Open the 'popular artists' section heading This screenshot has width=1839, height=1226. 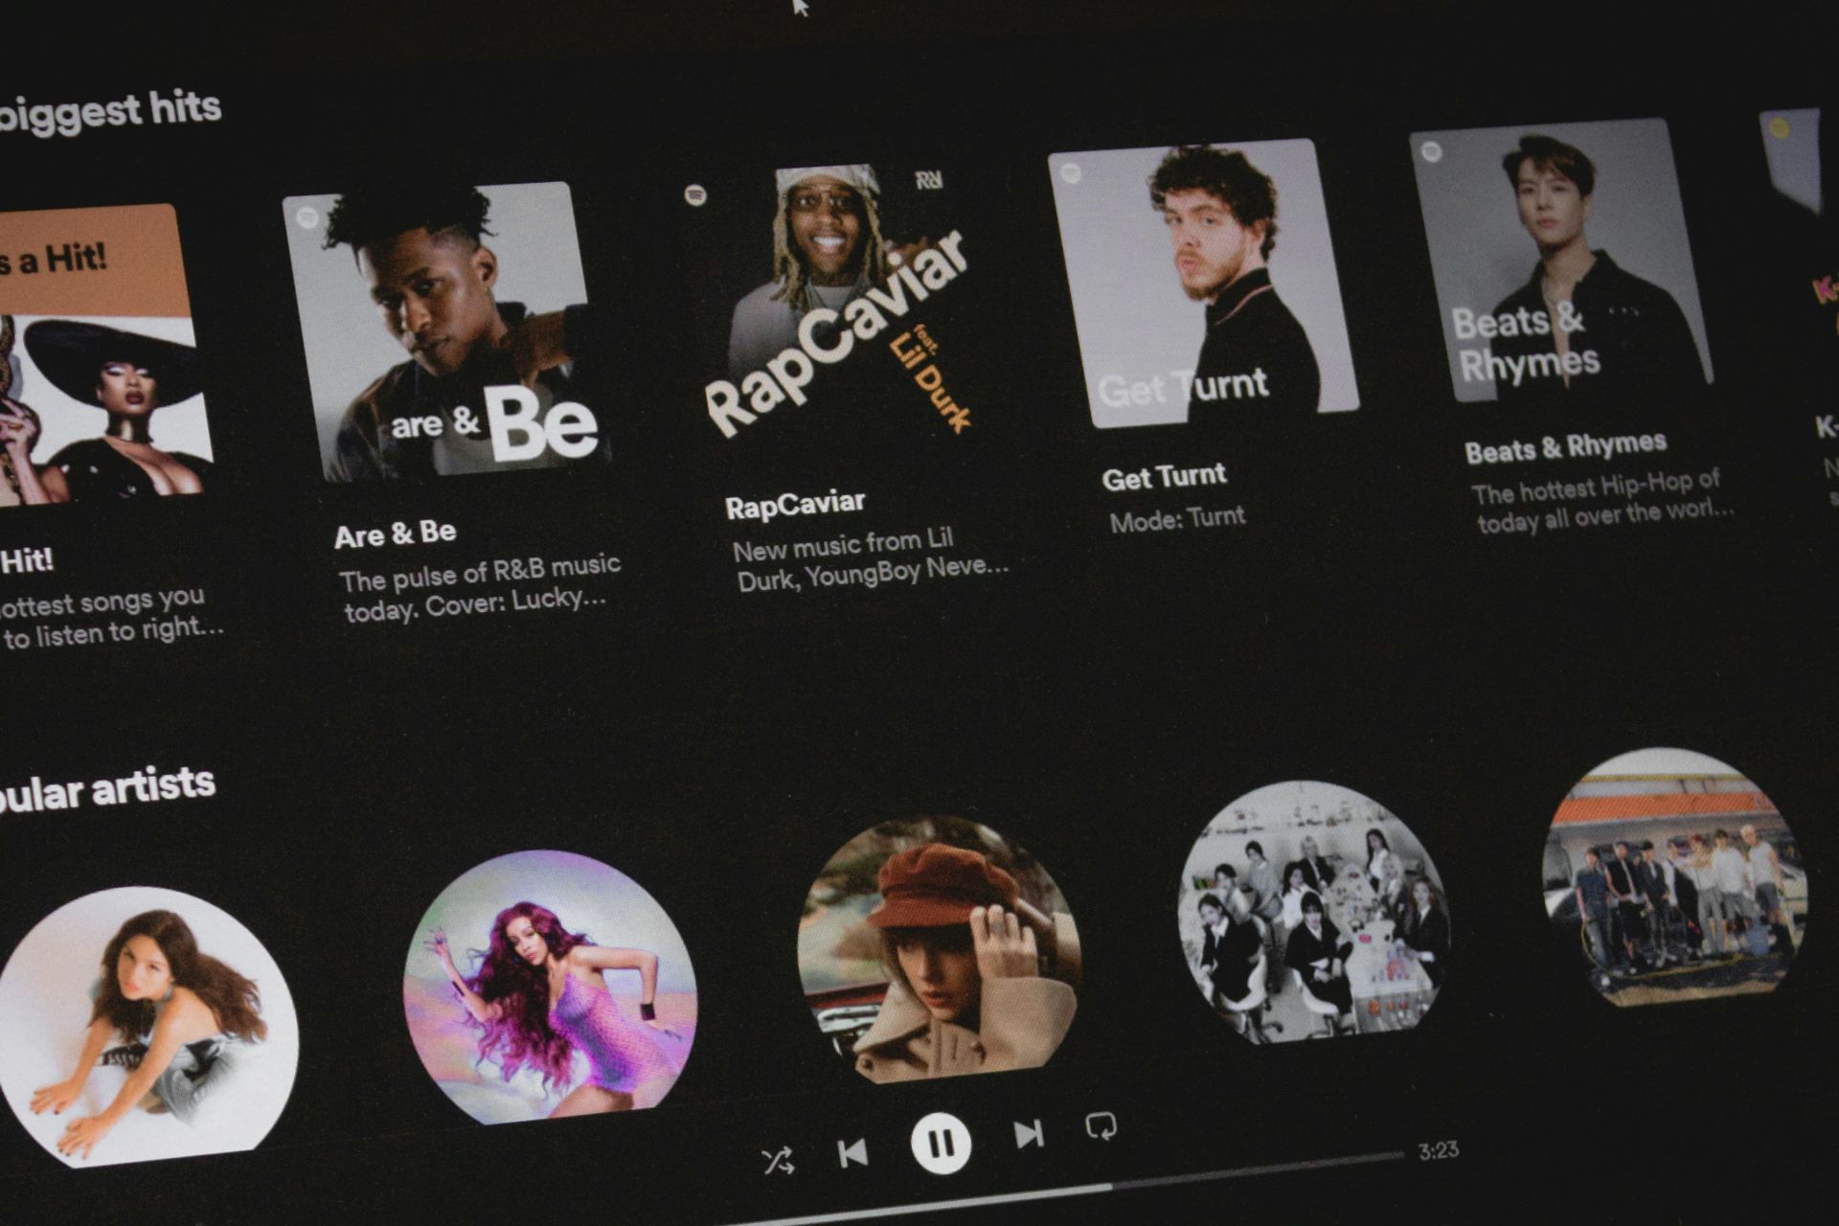(x=105, y=791)
